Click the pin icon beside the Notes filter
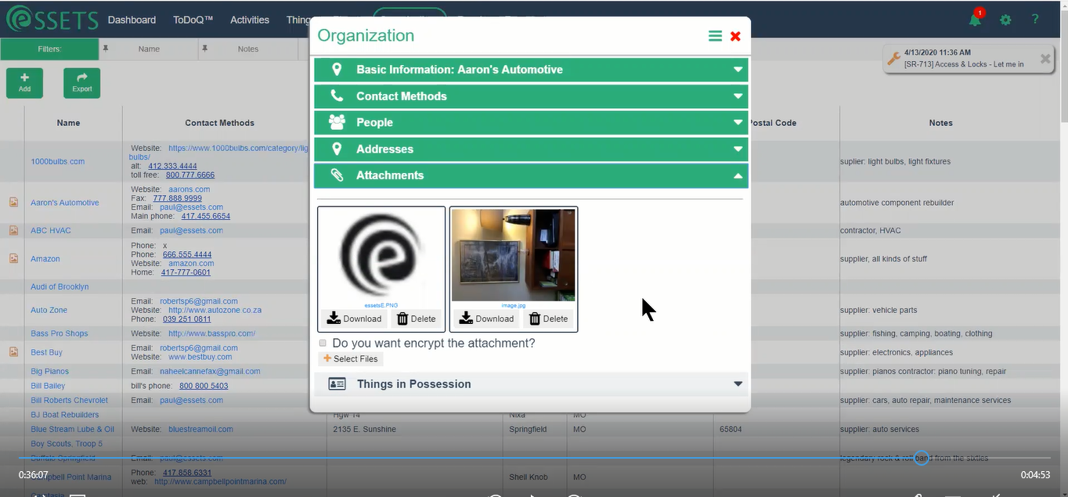Image resolution: width=1068 pixels, height=497 pixels. (205, 49)
